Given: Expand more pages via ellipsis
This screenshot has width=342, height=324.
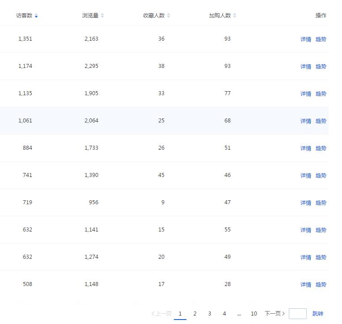Looking at the screenshot, I should (239, 314).
